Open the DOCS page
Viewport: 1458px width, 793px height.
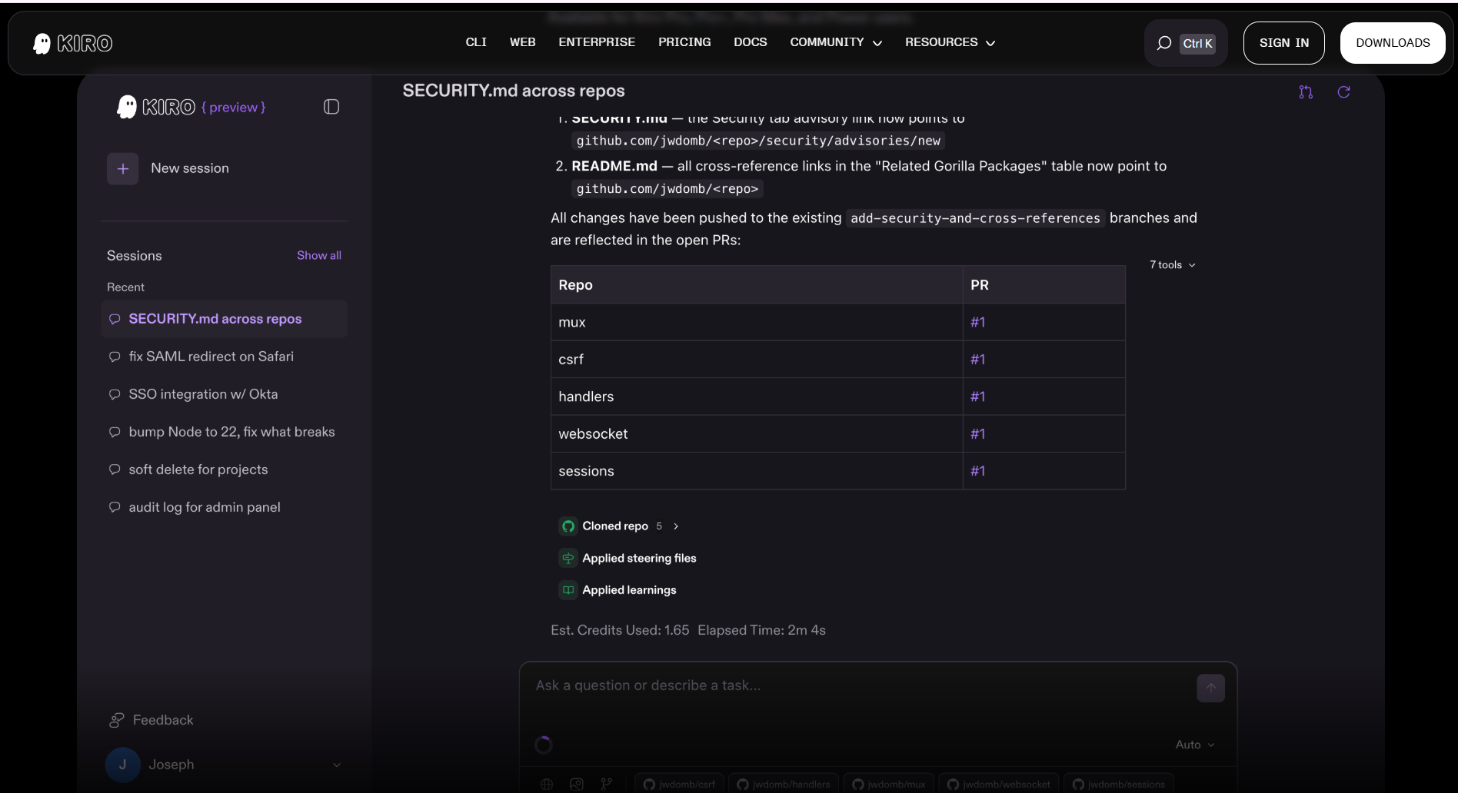point(750,42)
